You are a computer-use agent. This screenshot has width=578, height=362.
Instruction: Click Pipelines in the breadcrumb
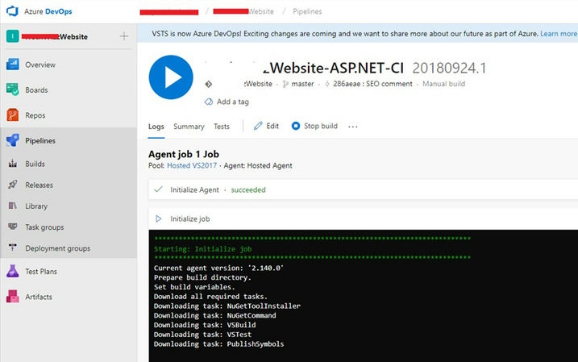[307, 11]
